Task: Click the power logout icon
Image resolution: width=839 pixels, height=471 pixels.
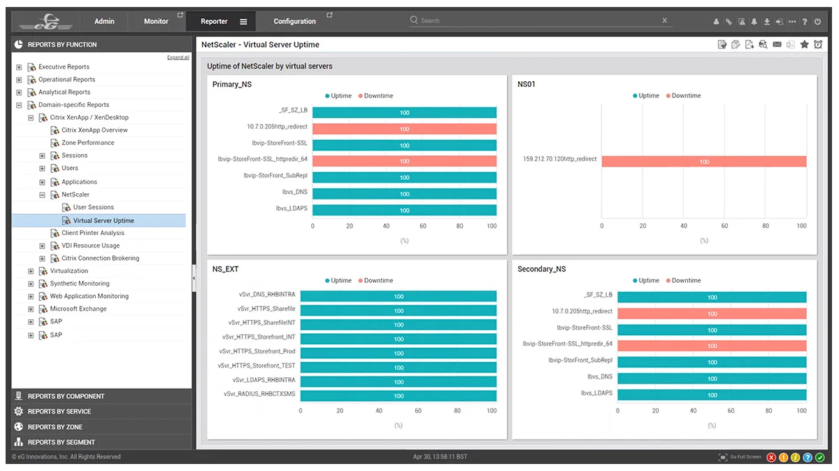Action: pos(817,22)
